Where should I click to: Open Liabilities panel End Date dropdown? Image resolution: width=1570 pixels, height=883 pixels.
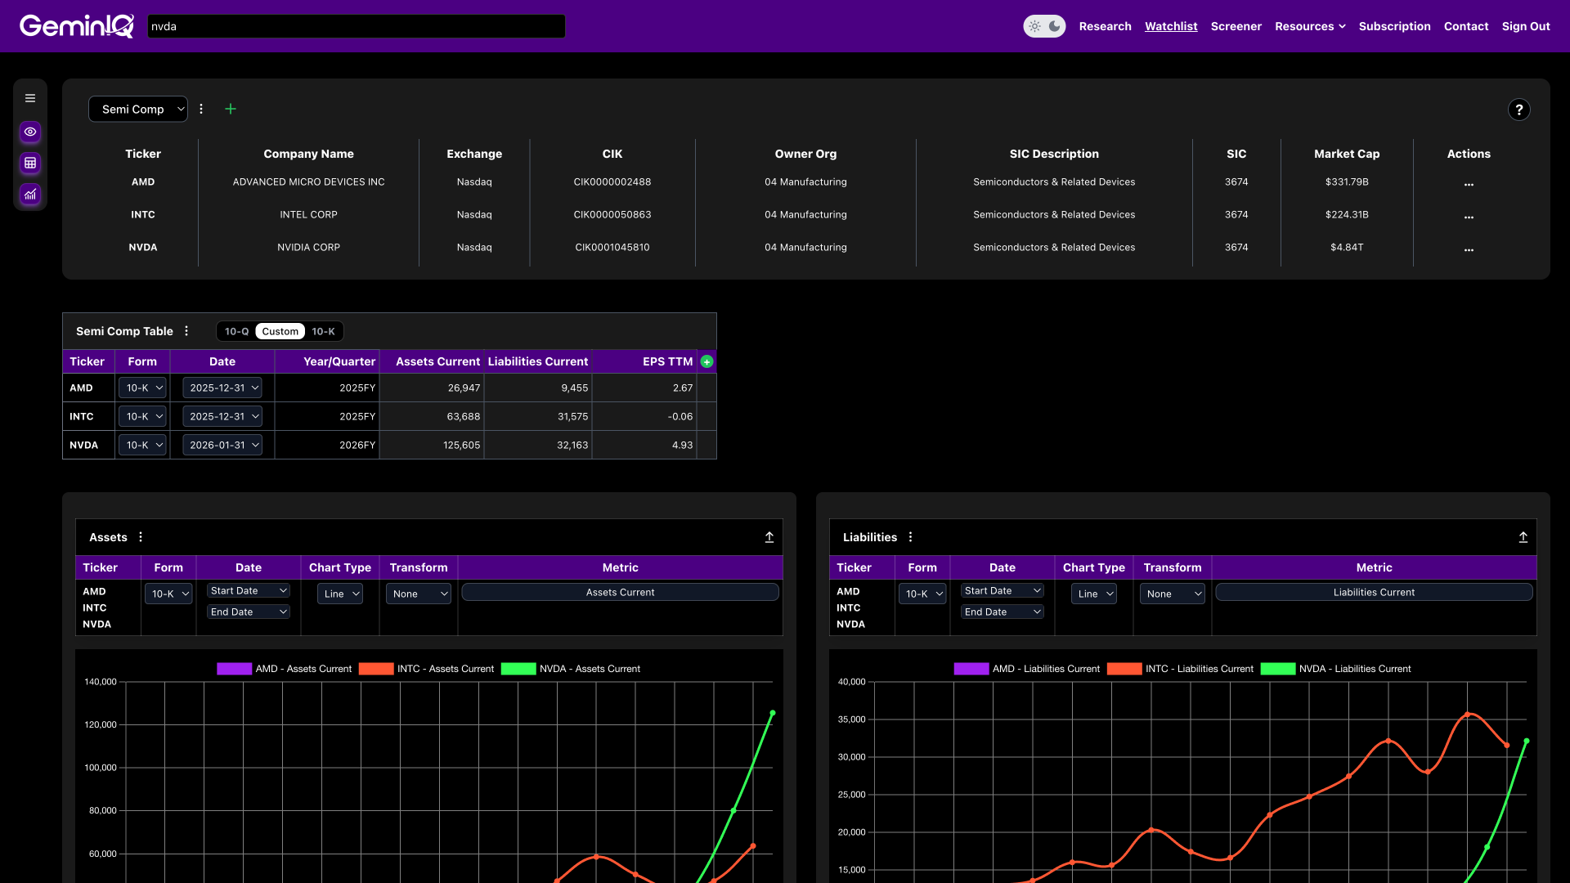click(x=1003, y=612)
